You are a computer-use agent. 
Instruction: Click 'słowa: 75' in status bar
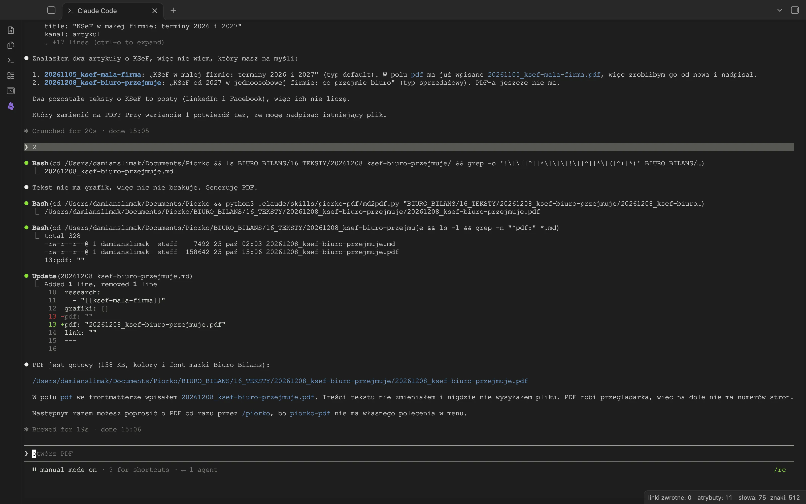coord(752,497)
